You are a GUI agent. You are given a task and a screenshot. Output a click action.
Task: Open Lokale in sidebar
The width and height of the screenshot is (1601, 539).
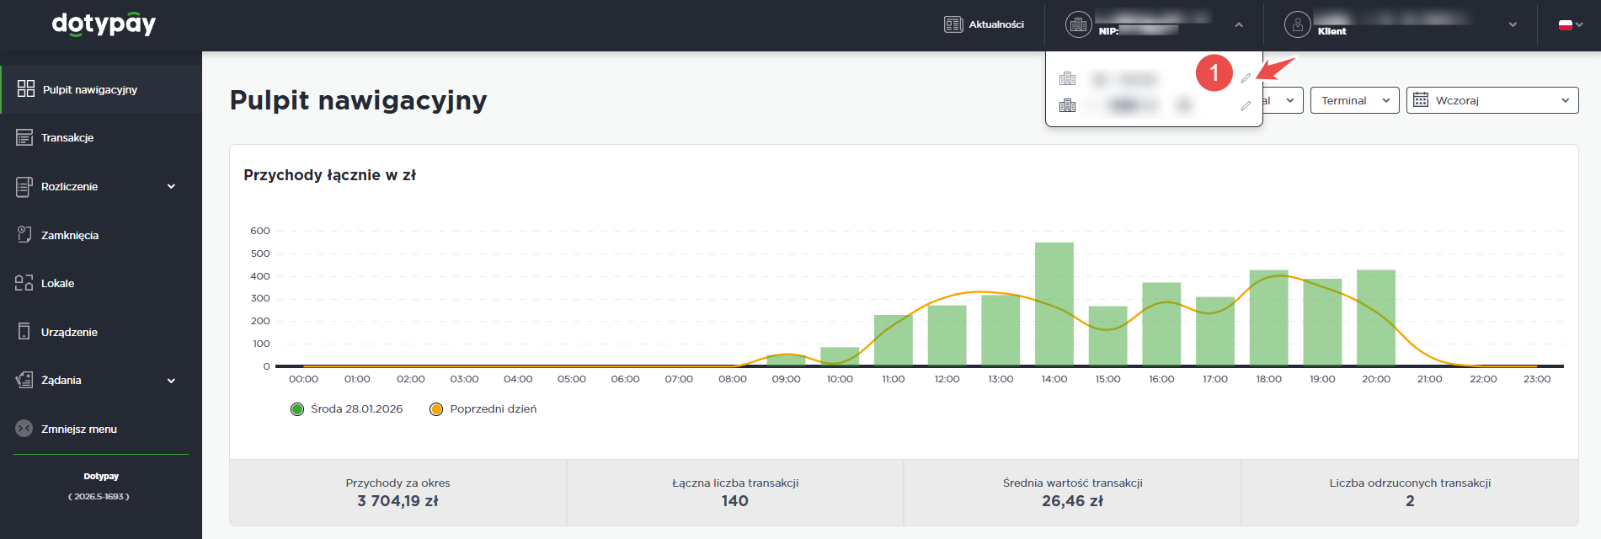click(x=57, y=283)
